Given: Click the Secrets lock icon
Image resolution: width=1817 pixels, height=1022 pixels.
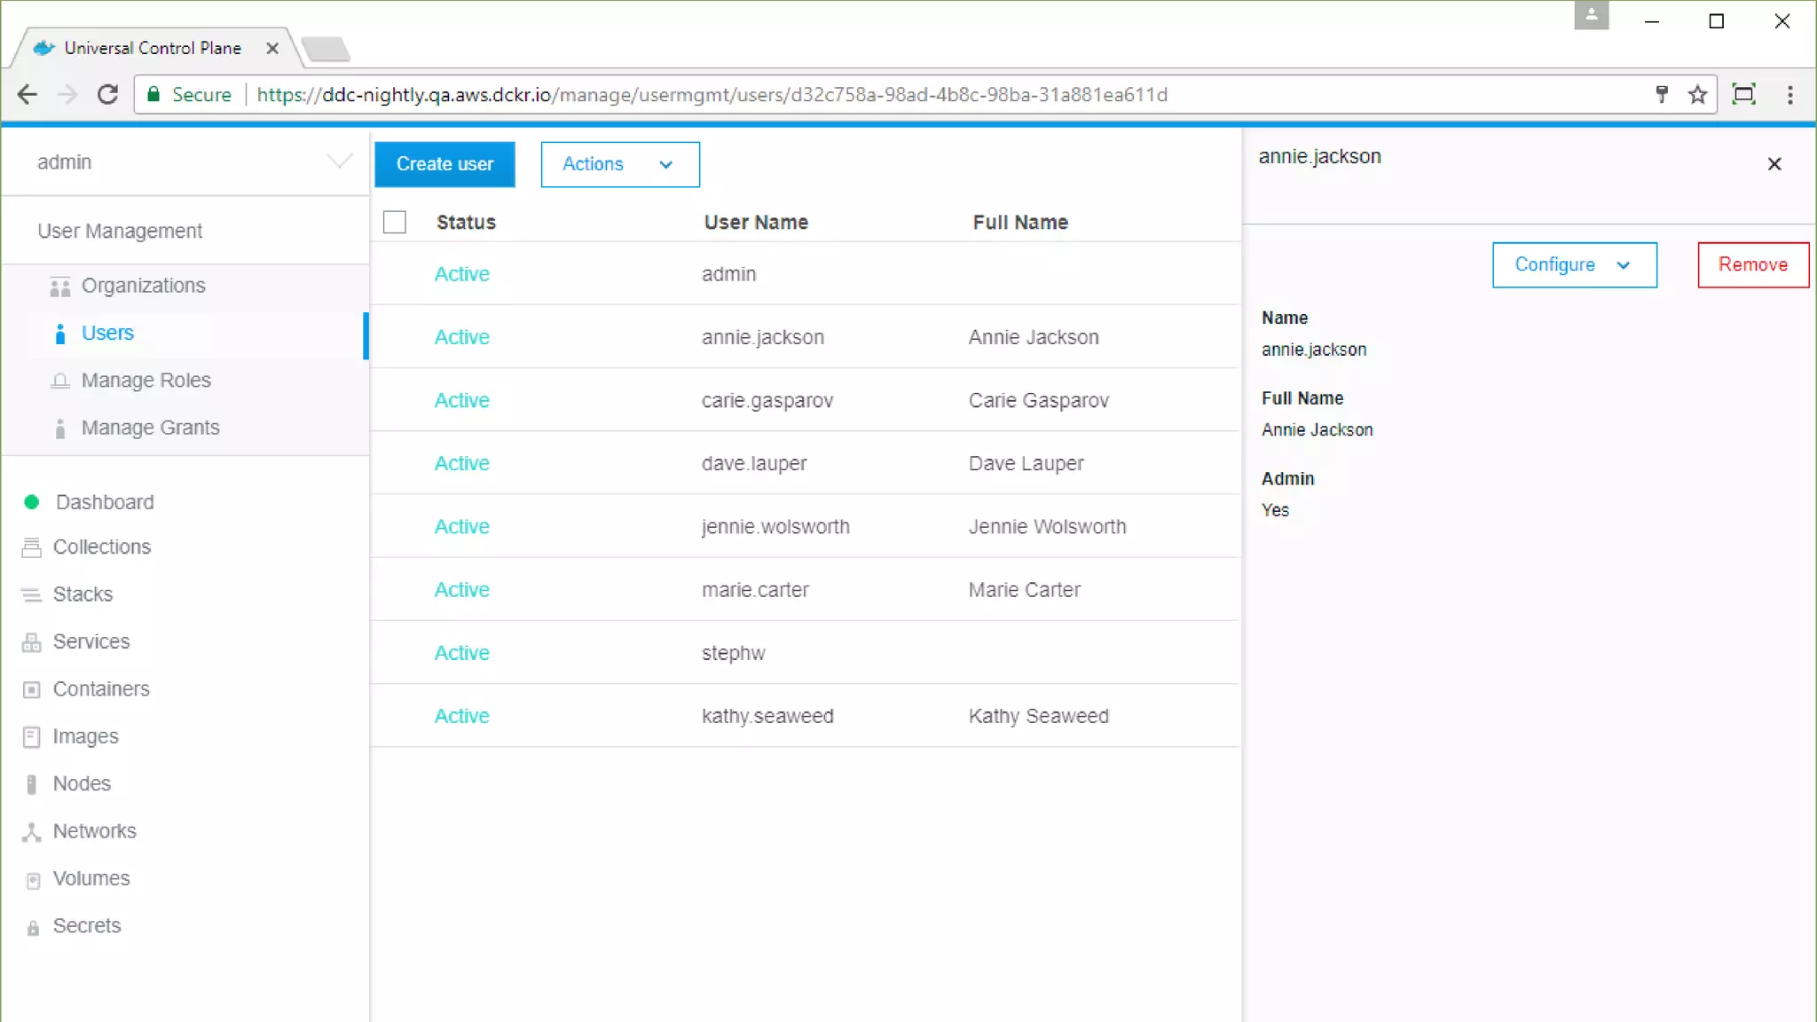Looking at the screenshot, I should [x=33, y=927].
